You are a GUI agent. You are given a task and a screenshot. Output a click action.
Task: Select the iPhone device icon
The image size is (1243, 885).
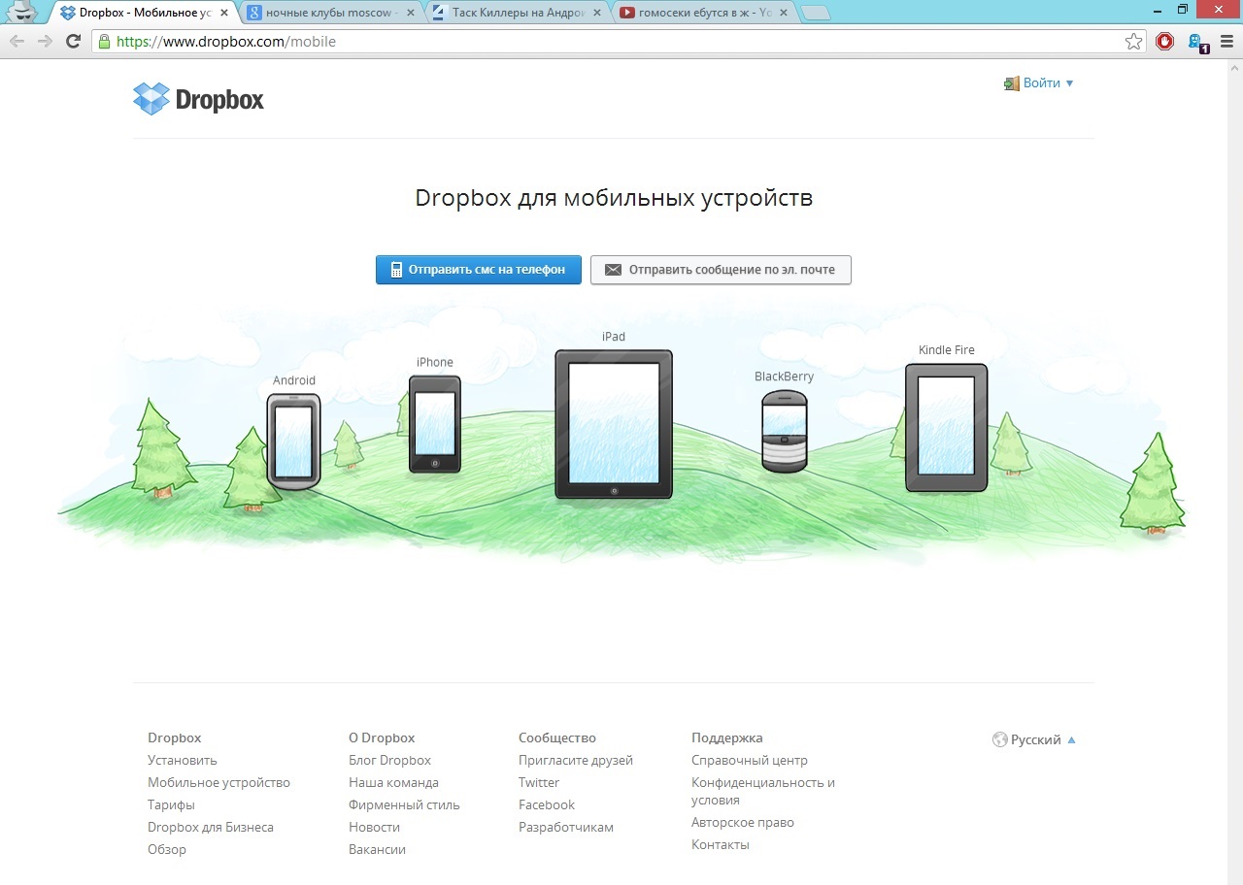point(434,424)
